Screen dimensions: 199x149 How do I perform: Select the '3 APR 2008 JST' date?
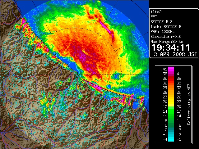(175, 54)
